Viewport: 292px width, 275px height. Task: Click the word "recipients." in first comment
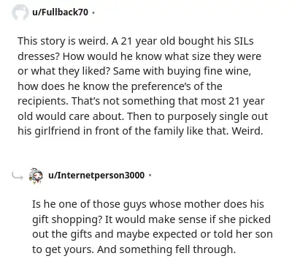pos(43,101)
